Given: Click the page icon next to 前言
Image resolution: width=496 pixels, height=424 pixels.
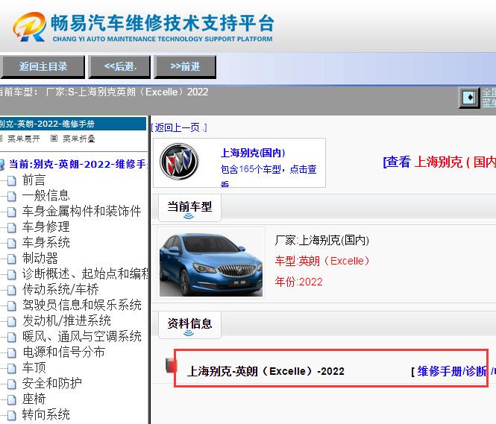Looking at the screenshot, I should click(12, 181).
